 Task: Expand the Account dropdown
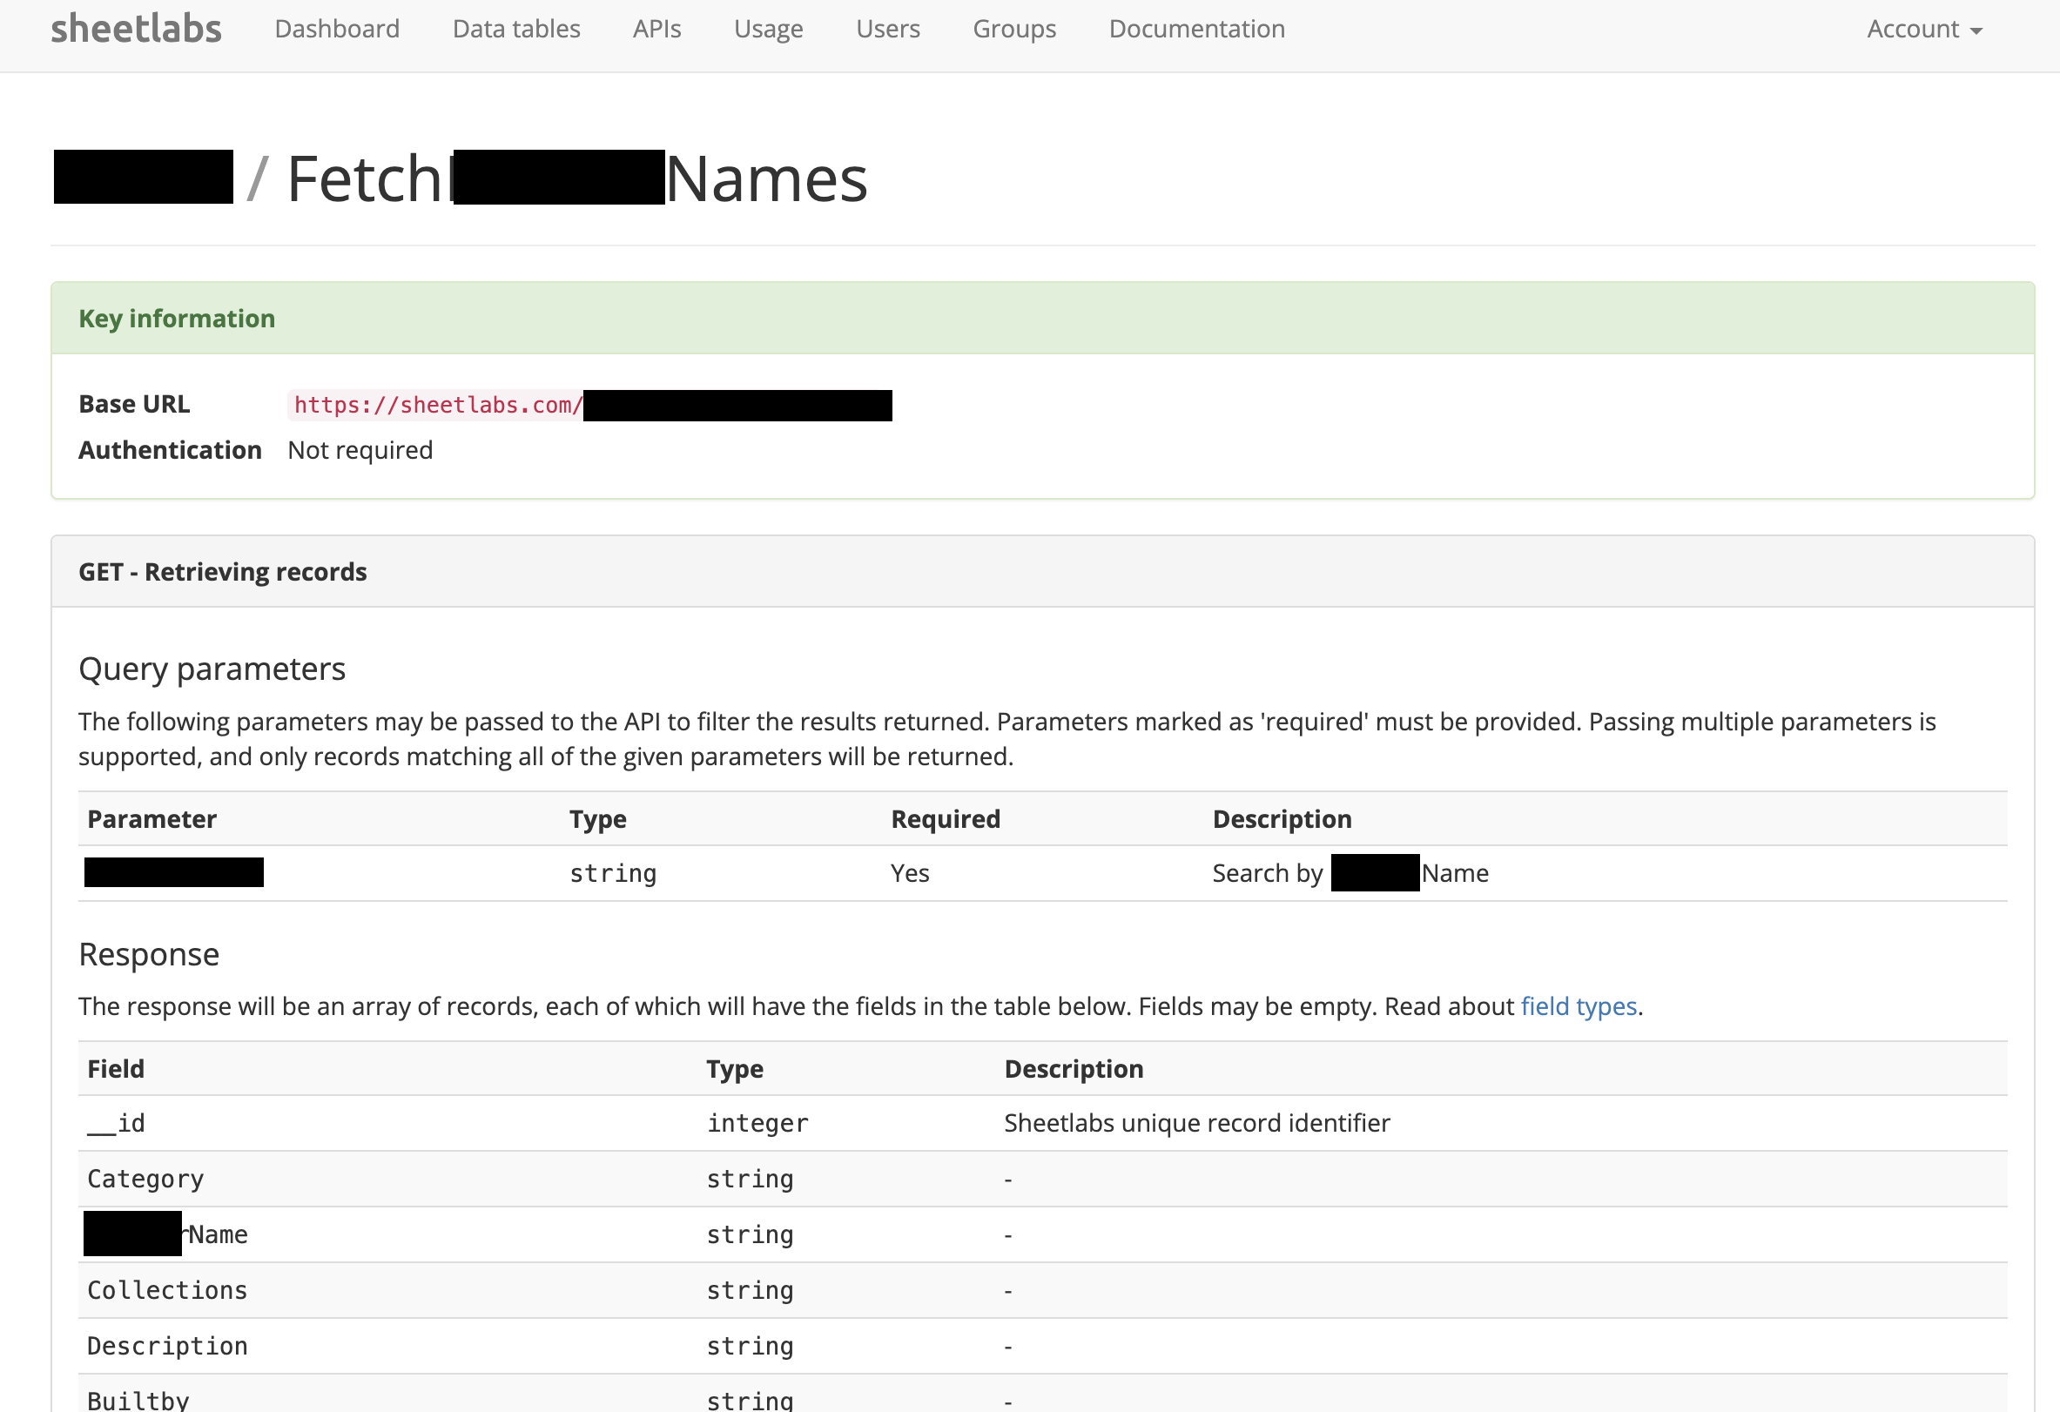pyautogui.click(x=1924, y=29)
